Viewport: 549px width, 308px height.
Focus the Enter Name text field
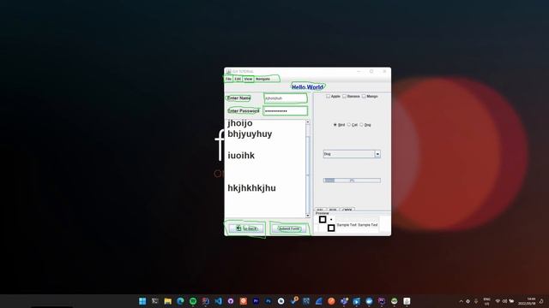pos(285,98)
